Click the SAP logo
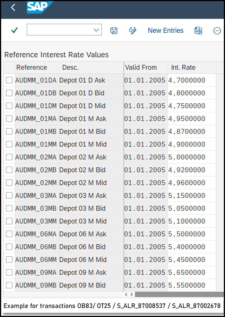This screenshot has height=317, width=225. (x=40, y=7)
